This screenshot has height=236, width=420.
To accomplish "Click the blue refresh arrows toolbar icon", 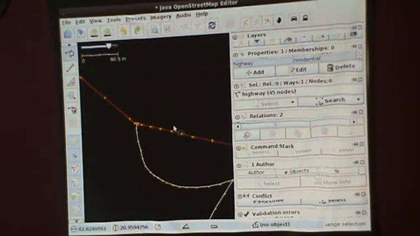I will [212, 26].
